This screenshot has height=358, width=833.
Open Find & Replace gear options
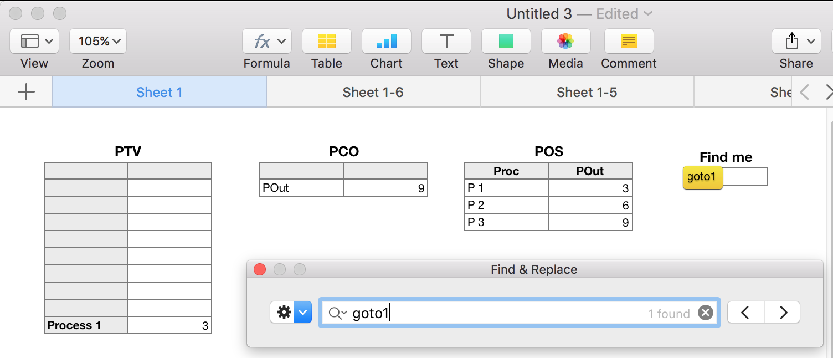[x=290, y=313]
